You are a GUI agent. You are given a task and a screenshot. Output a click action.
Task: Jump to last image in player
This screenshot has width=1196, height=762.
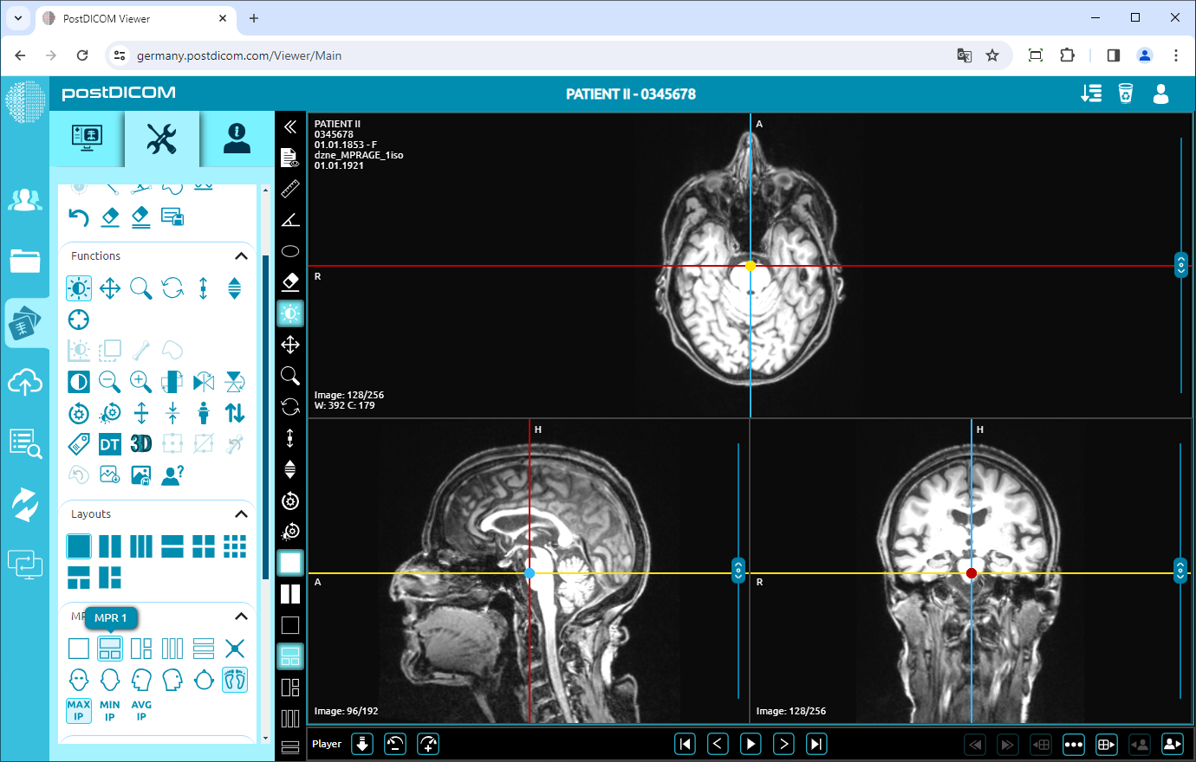(x=816, y=744)
